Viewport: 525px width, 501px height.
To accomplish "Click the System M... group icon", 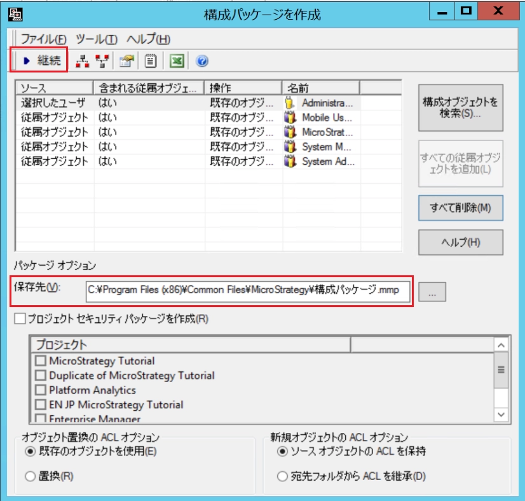I will click(x=290, y=147).
